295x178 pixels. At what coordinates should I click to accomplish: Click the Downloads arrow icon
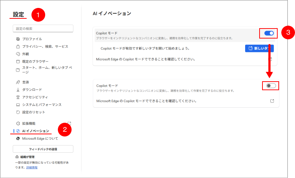(18, 90)
